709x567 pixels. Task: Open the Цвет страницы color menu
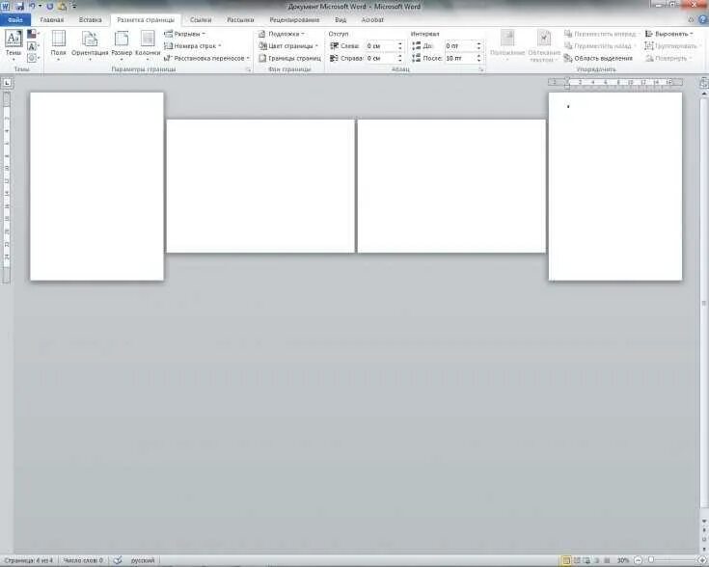pyautogui.click(x=288, y=46)
